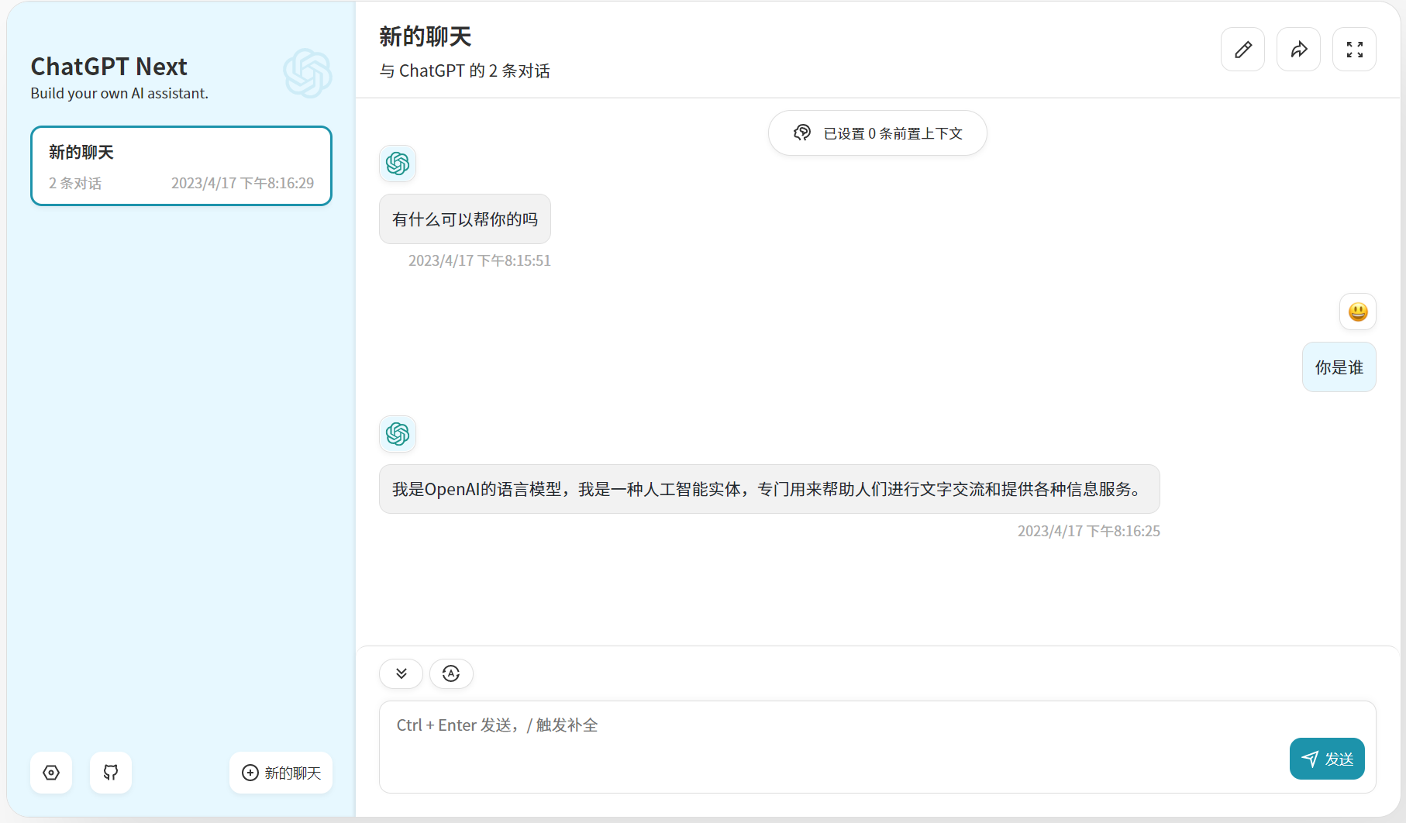Viewport: 1406px width, 823px height.
Task: Click the 有什么可以帮你的吗 message bubble
Action: point(465,219)
